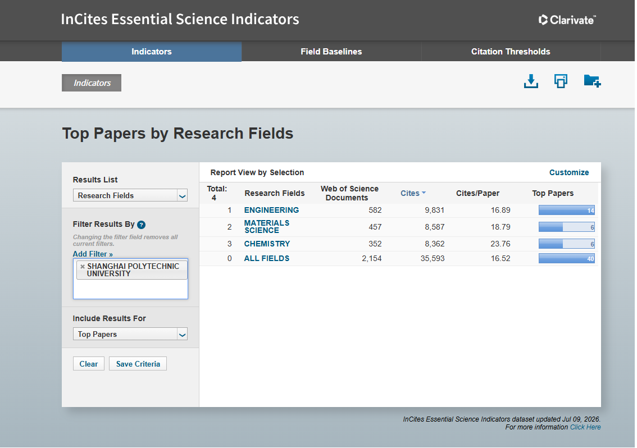
Task: Click the add-to-folder icon
Action: 592,81
